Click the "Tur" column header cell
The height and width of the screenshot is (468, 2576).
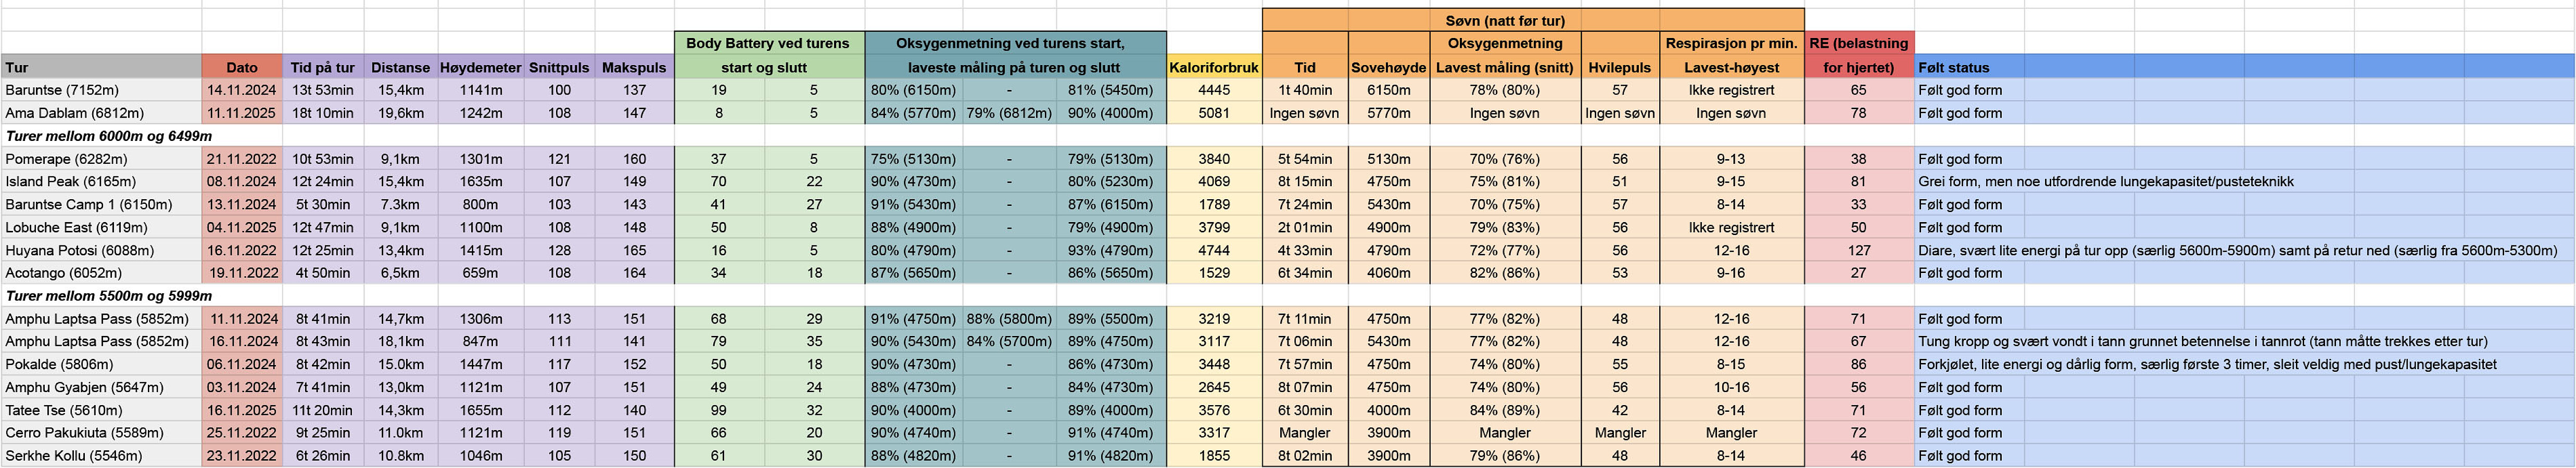(100, 68)
